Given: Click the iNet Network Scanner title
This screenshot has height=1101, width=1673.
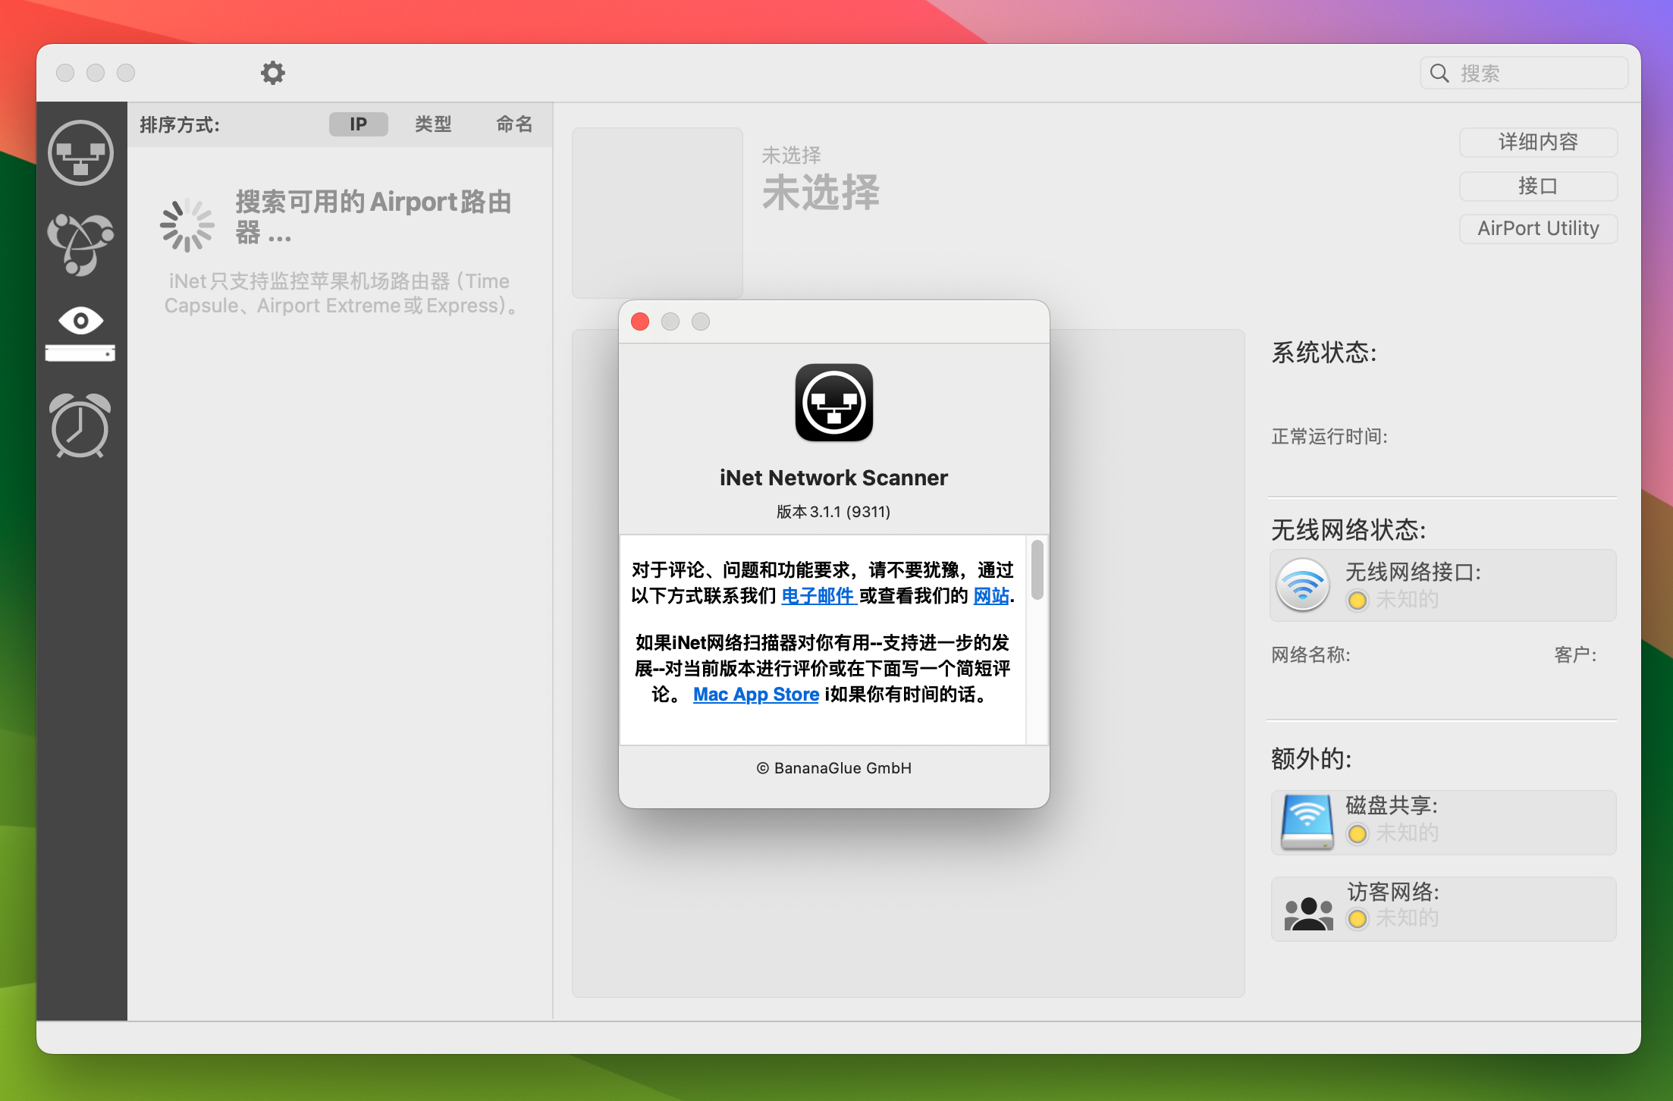Looking at the screenshot, I should coord(833,478).
